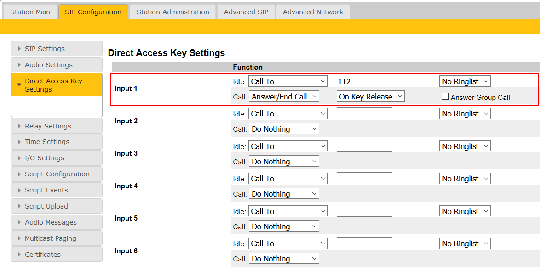Click the Input 3 call number field
Image resolution: width=540 pixels, height=267 pixels.
[x=364, y=146]
